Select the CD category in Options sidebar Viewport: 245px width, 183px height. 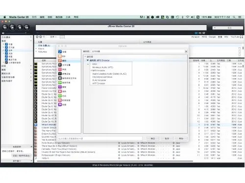tap(62, 56)
